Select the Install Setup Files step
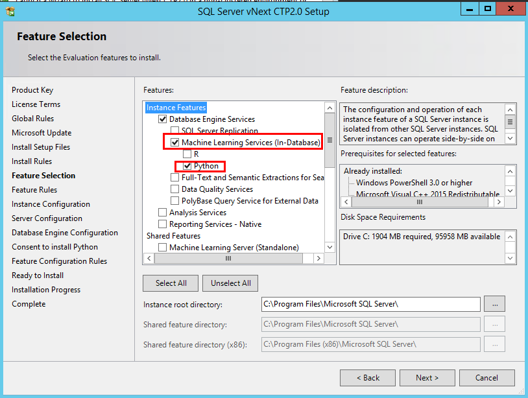528x398 pixels. tap(41, 147)
